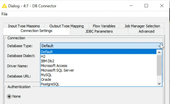Choose Microsoft Access from the list
Viewport: 170px width, 104px height.
pos(98,66)
